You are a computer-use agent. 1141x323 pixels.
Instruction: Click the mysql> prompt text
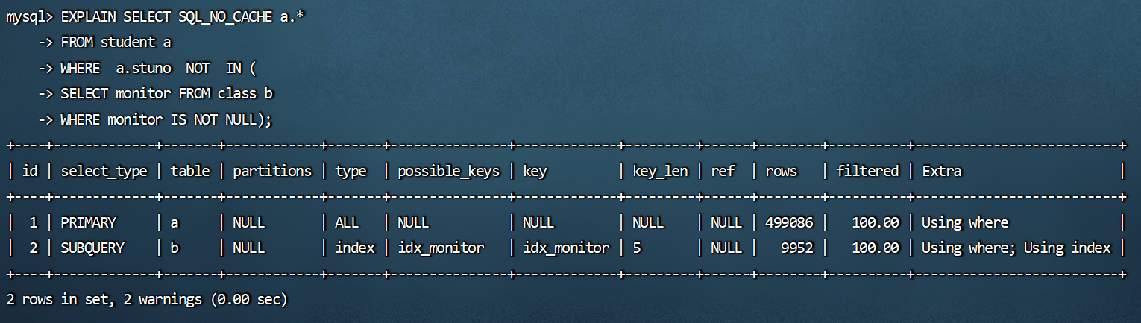[x=28, y=18]
